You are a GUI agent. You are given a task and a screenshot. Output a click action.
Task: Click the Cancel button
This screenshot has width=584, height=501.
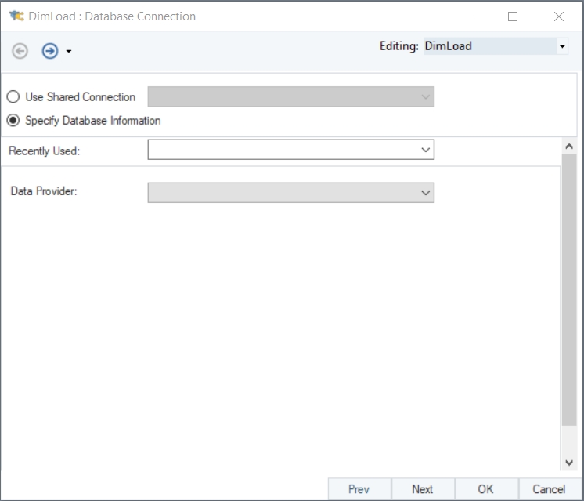pos(549,489)
